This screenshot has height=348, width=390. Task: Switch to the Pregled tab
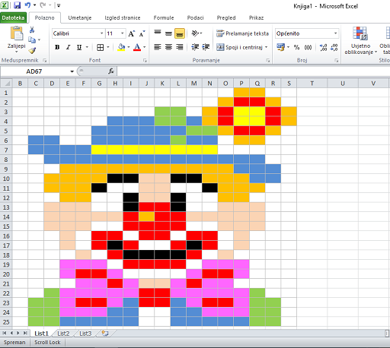pos(226,17)
